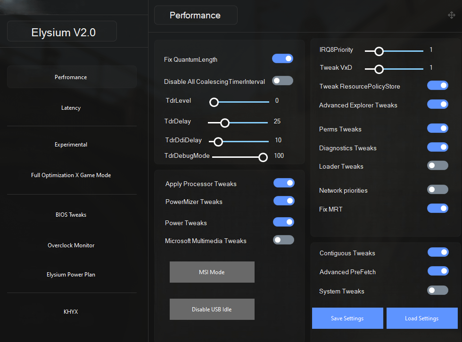Open the KHYX section
Viewport: 462px width, 342px height.
click(71, 311)
